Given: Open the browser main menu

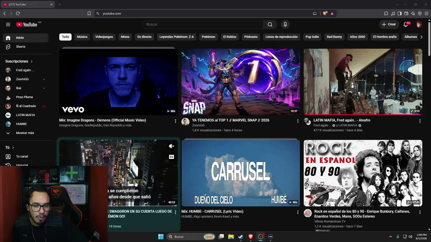Looking at the screenshot, I should coord(426,13).
